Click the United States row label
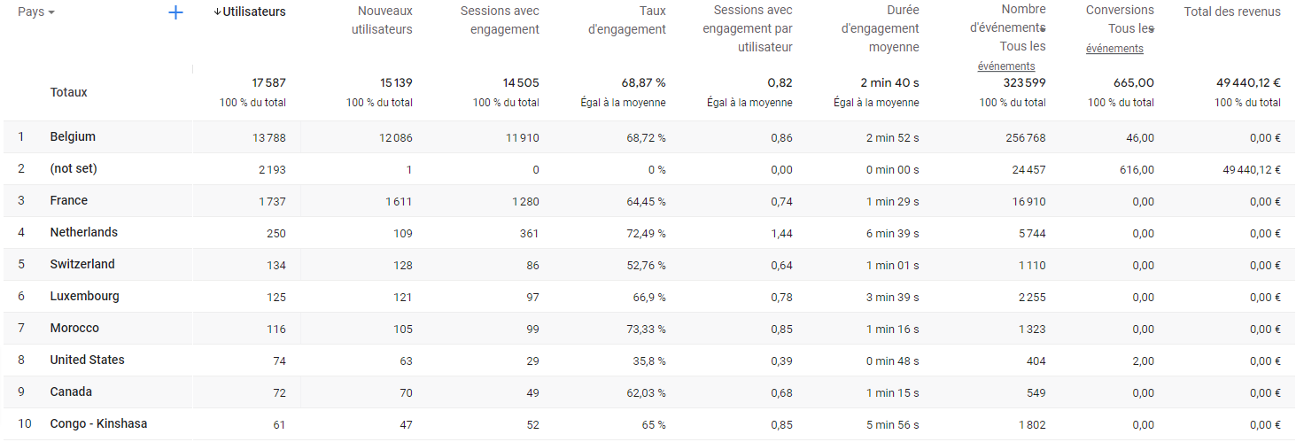The width and height of the screenshot is (1296, 442). click(x=87, y=360)
